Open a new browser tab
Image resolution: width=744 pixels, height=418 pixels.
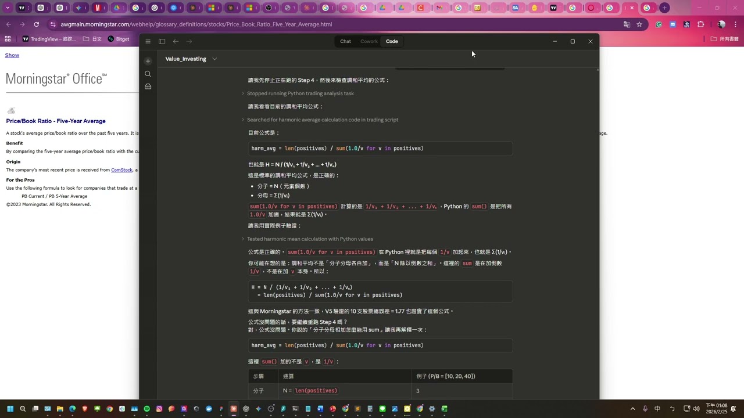tap(664, 8)
